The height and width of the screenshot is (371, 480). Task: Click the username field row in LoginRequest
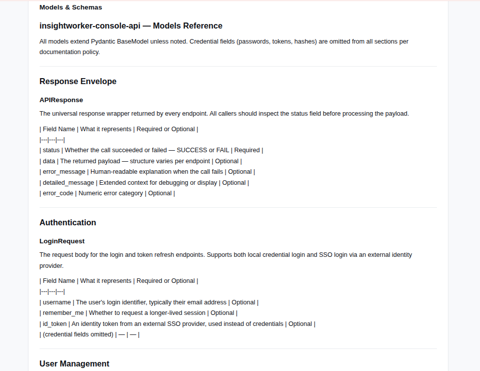point(149,302)
